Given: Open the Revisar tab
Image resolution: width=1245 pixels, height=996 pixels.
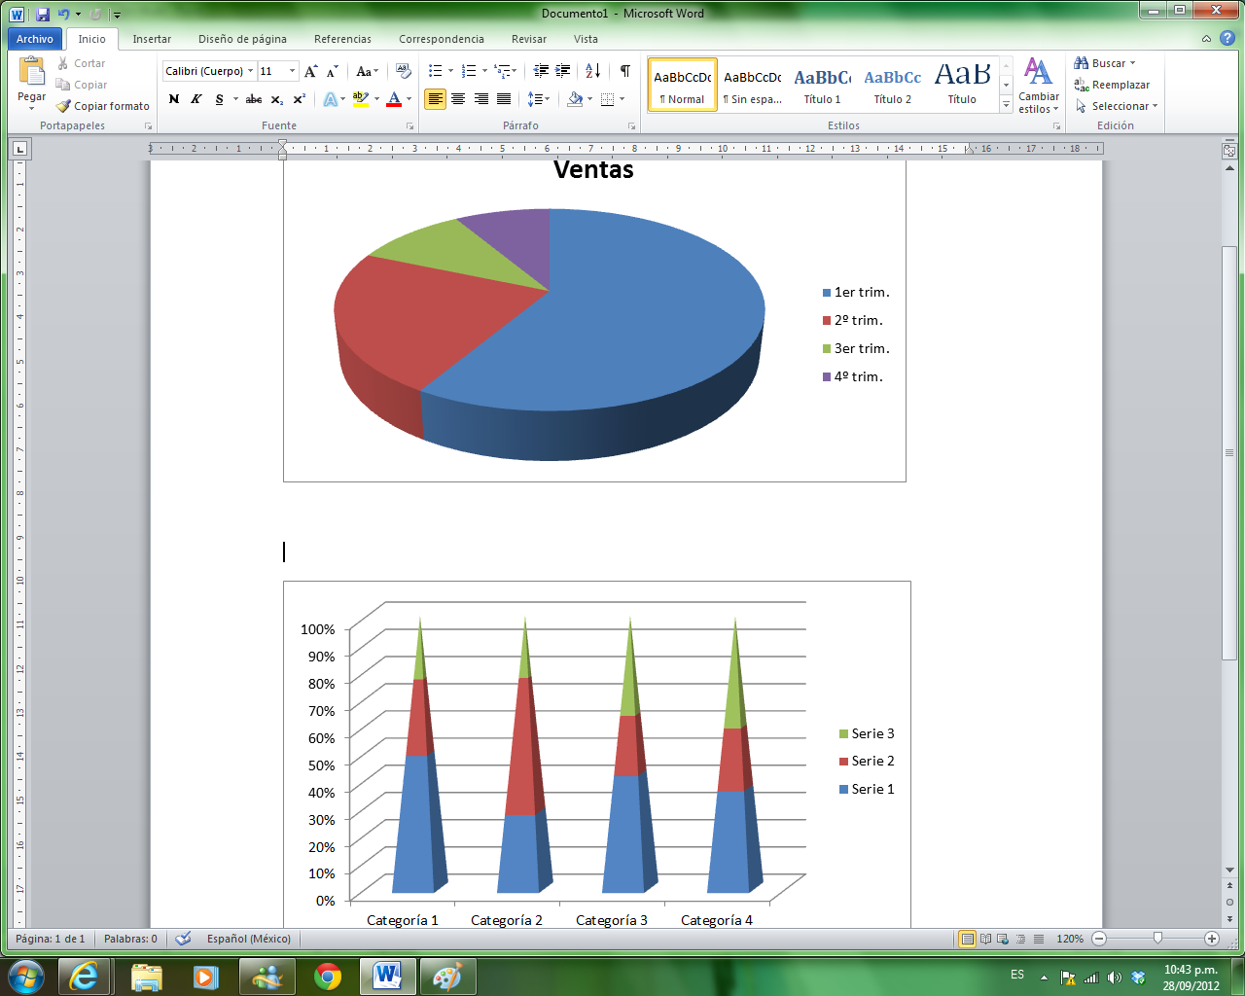Looking at the screenshot, I should (529, 39).
